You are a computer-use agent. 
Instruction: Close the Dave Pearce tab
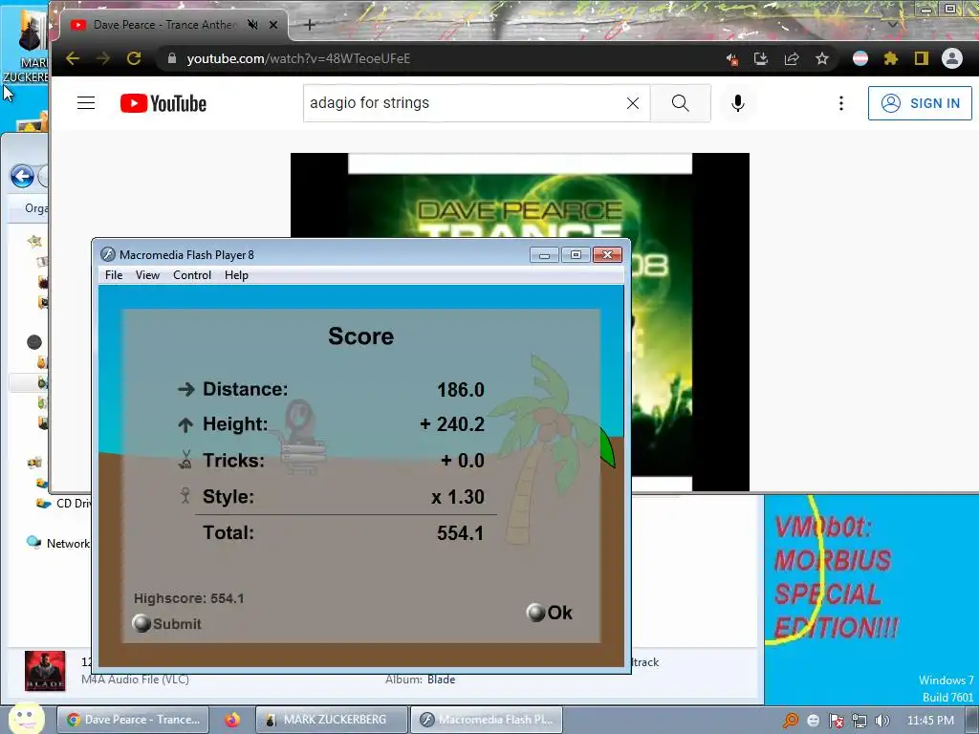[x=272, y=25]
